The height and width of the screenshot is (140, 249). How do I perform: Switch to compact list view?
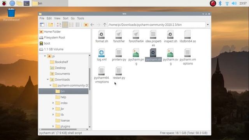tap(71, 24)
